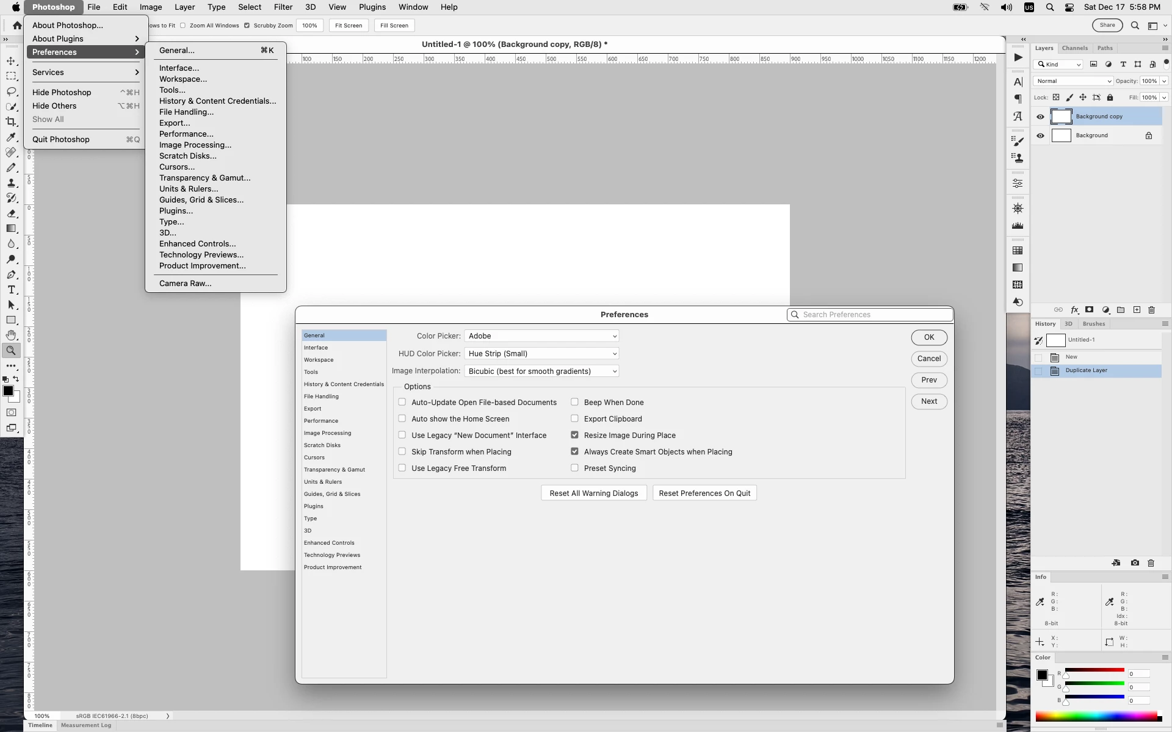Select the Horizontal Type tool

(x=11, y=290)
